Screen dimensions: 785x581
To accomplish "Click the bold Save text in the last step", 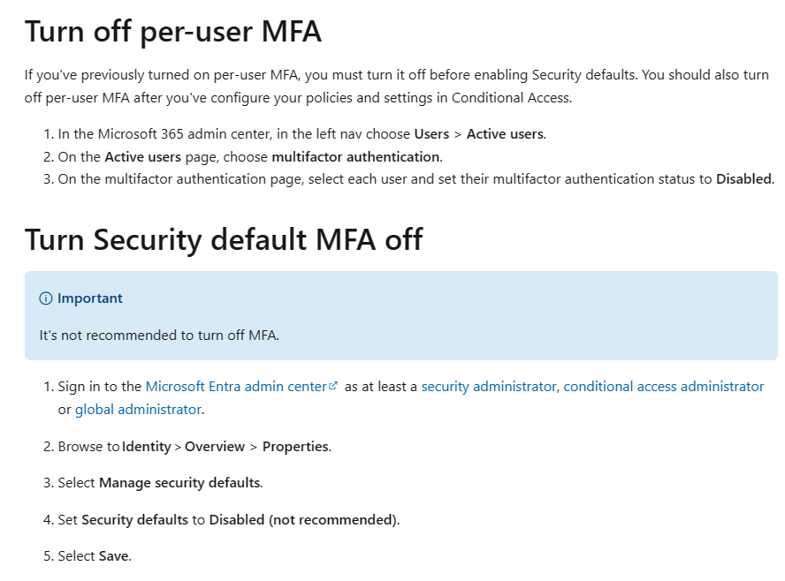I will (113, 556).
